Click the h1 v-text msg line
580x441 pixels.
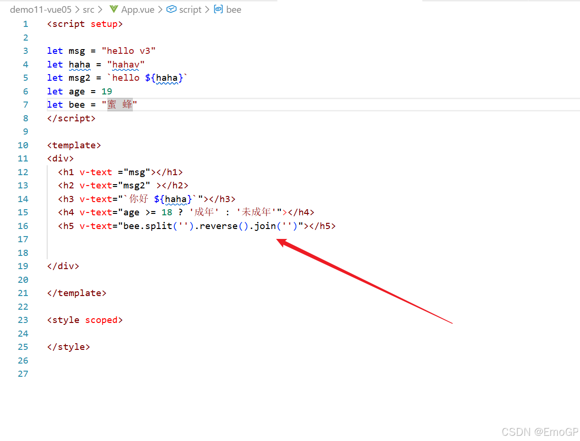(x=121, y=172)
